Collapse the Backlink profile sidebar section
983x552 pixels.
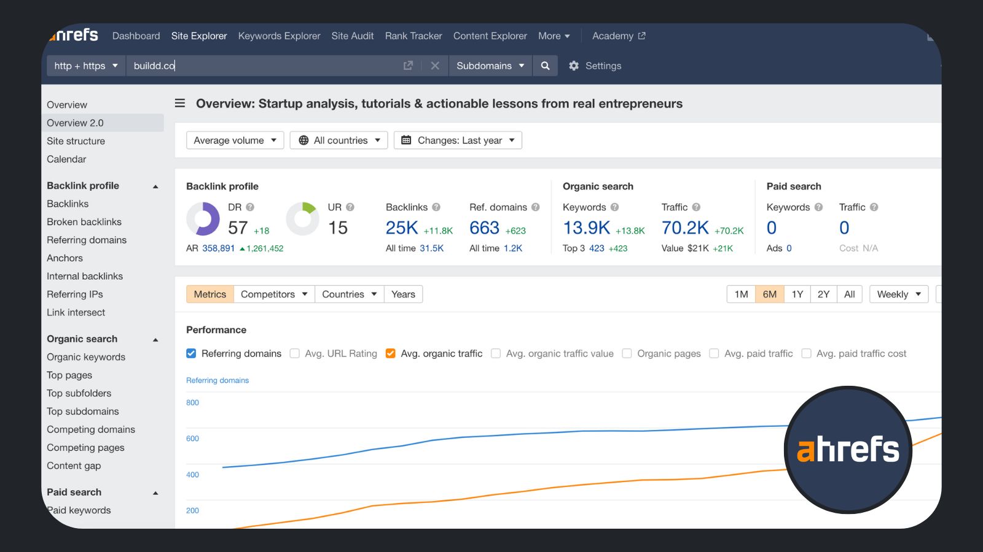[x=155, y=186]
